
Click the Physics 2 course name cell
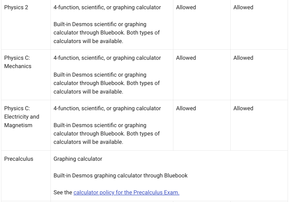[x=16, y=7]
